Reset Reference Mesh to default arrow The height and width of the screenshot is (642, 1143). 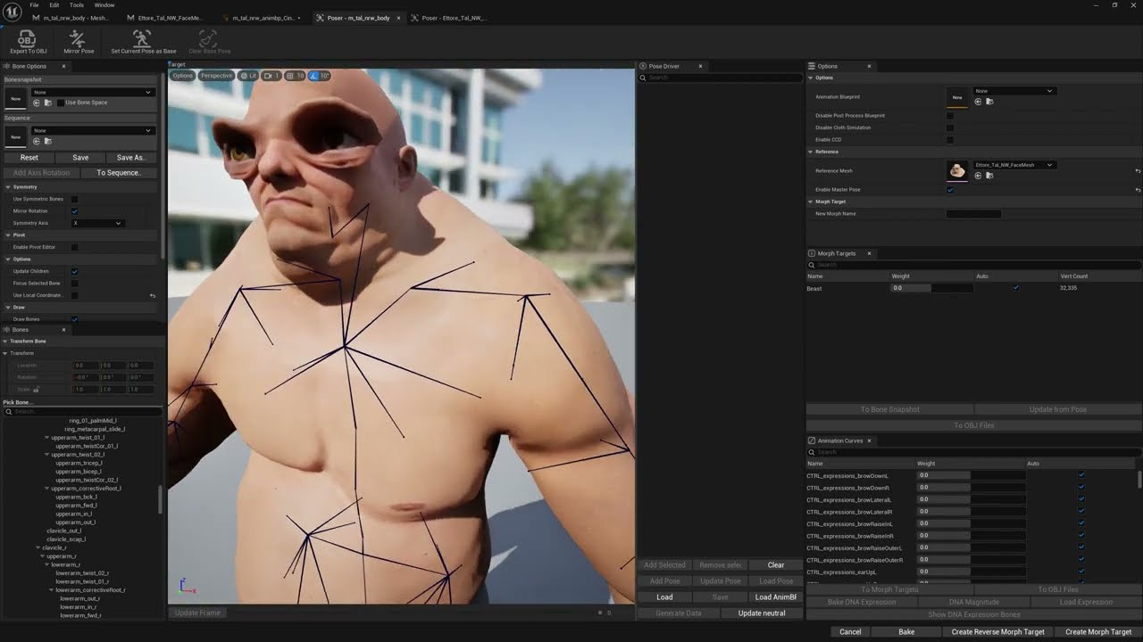click(x=1138, y=170)
